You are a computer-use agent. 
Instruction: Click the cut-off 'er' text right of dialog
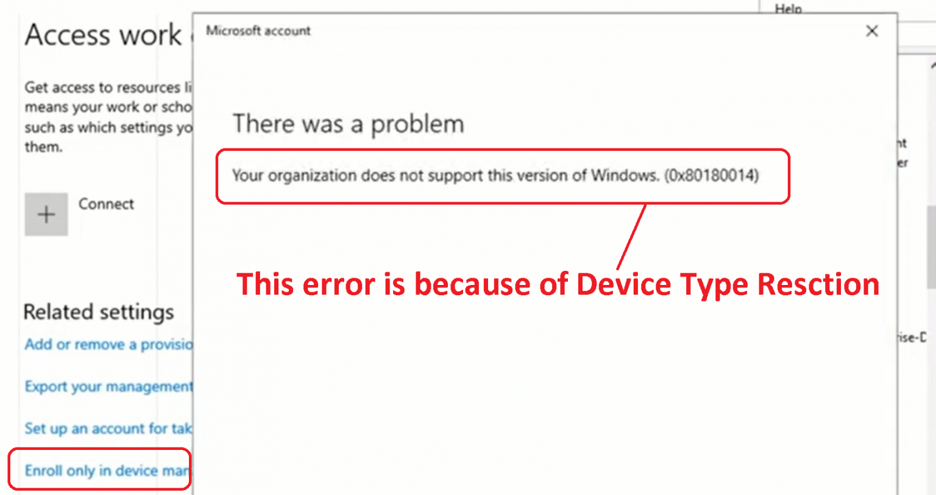(902, 163)
